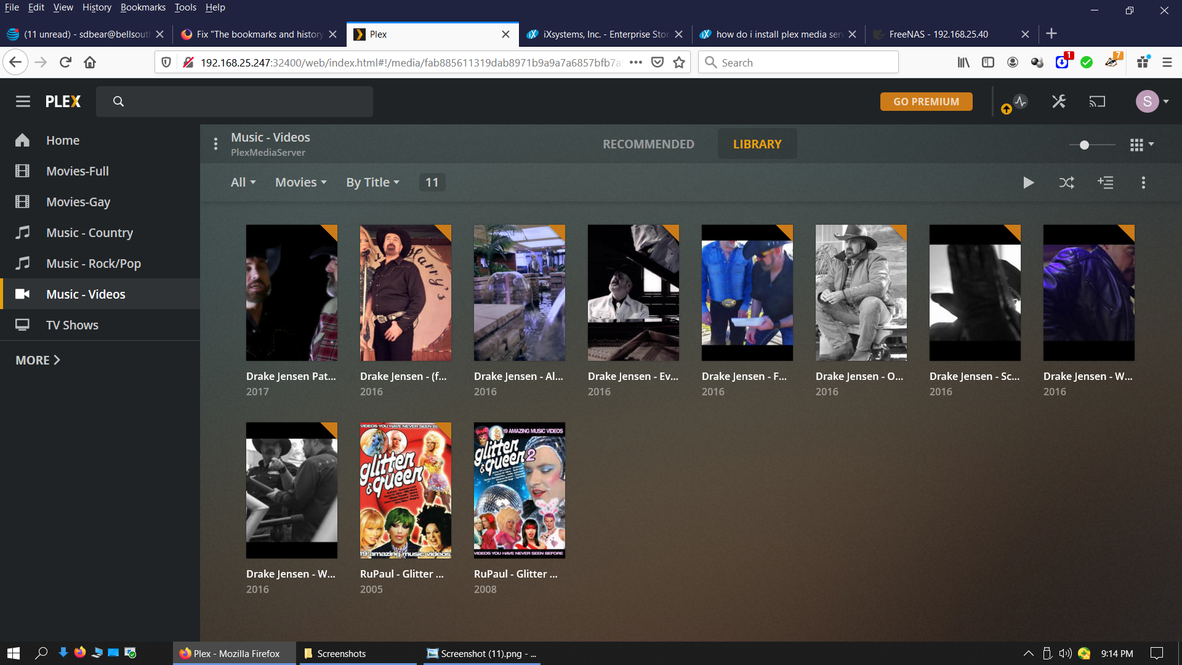
Task: Open the History menu
Action: click(x=97, y=7)
